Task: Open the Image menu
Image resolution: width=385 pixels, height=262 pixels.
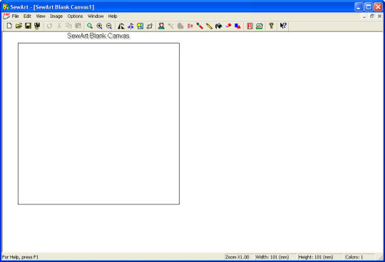Action: click(56, 16)
